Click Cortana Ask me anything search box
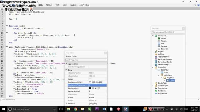Screen dimensions: 200x112 [32, 109]
